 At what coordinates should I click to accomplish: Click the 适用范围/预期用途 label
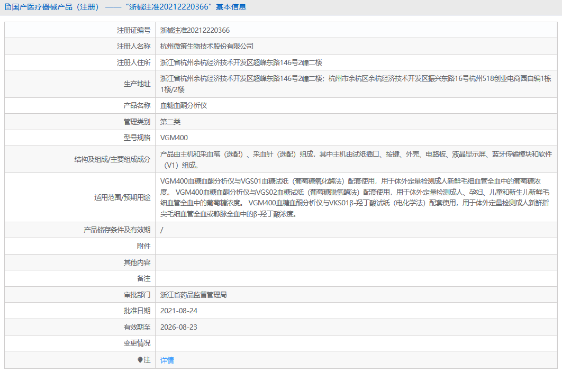pos(122,197)
